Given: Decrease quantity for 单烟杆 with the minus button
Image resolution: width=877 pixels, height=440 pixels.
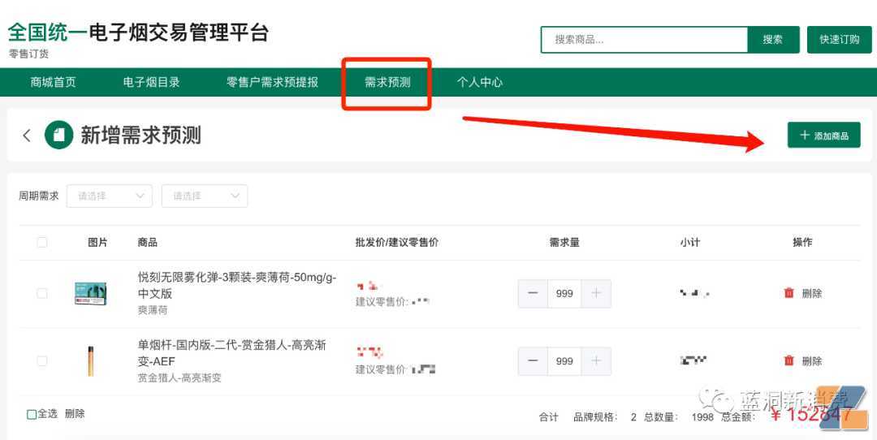Looking at the screenshot, I should 533,361.
